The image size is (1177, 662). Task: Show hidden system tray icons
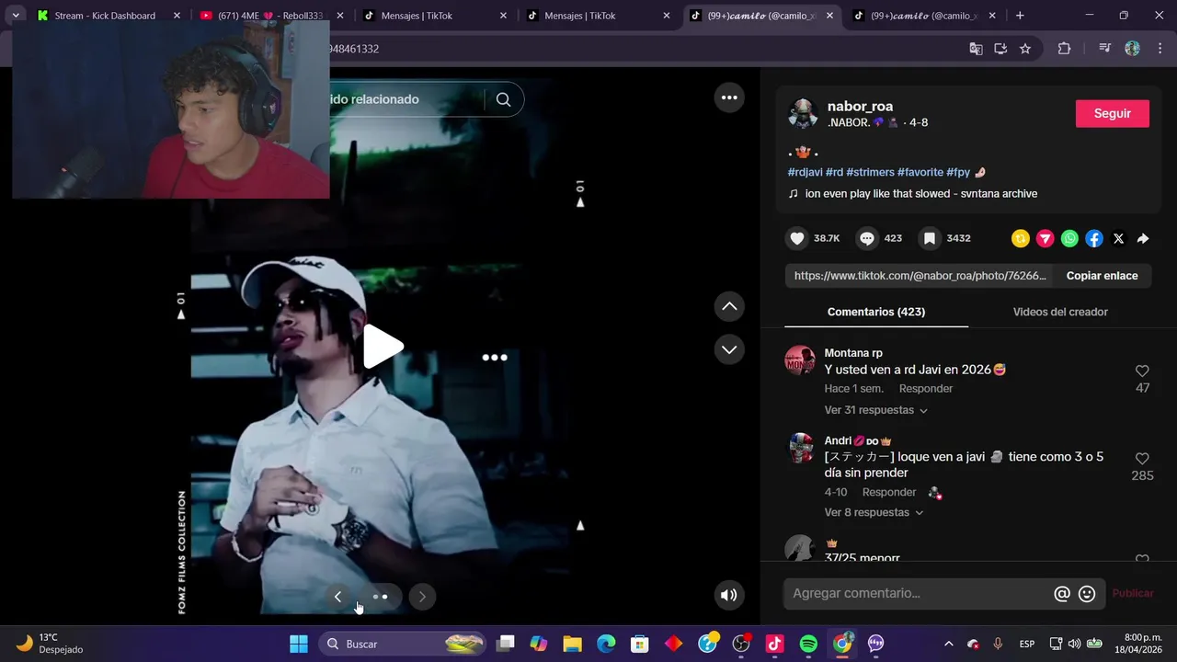pyautogui.click(x=948, y=644)
